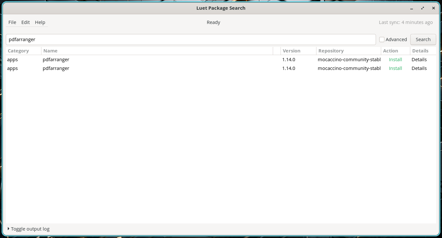Close the Luet Package Search window
The height and width of the screenshot is (238, 442).
pos(434,8)
